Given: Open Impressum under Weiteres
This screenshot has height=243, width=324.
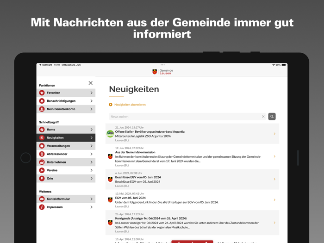Looking at the screenshot, I should (x=66, y=207).
